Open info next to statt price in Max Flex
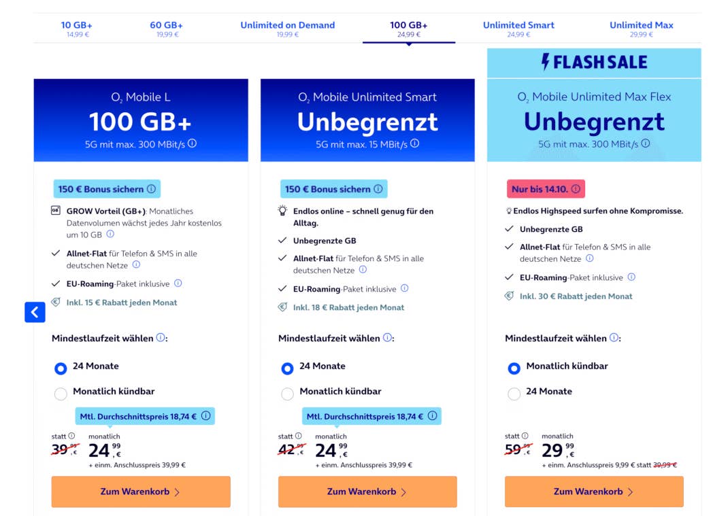728x516 pixels. [x=525, y=436]
